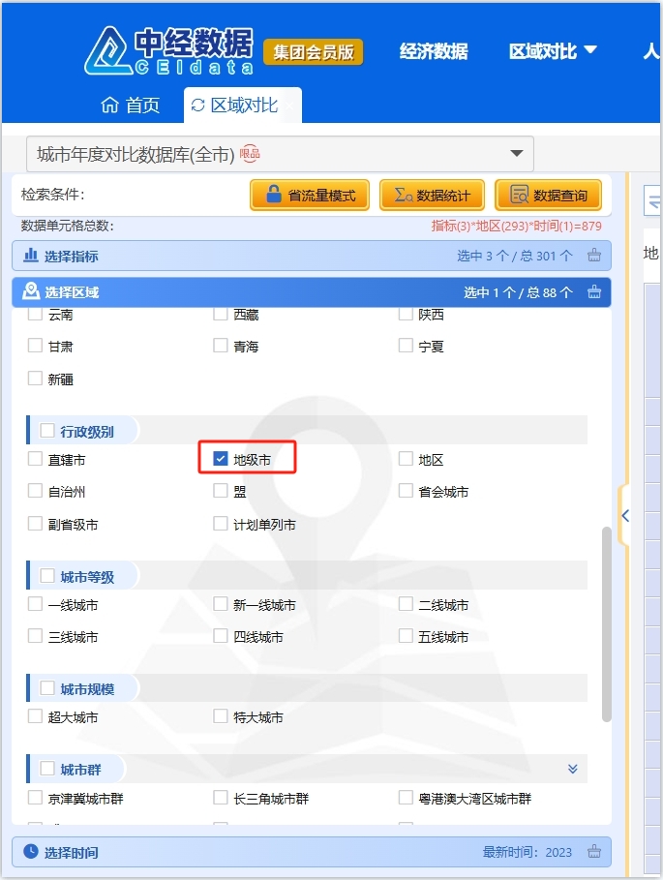Click refresh icon on 区域对比 tab
The image size is (663, 880).
coord(197,105)
